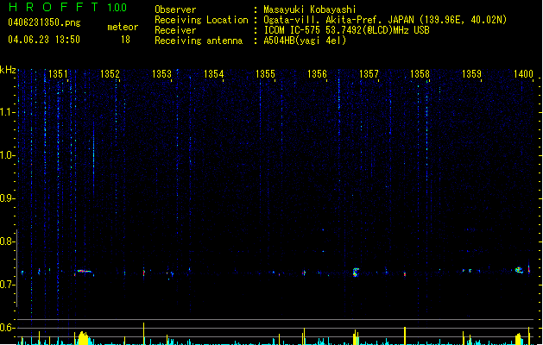Click observer name Masayuki Kobayashi
Screen dimensions: 543x345
click(x=310, y=9)
